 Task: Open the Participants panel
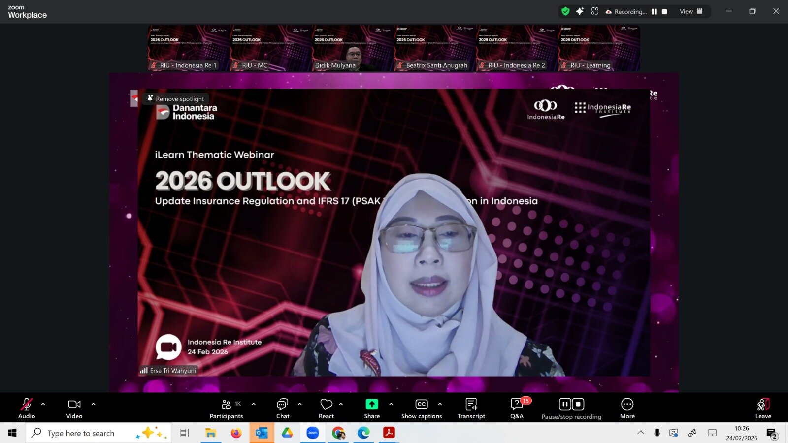click(226, 405)
